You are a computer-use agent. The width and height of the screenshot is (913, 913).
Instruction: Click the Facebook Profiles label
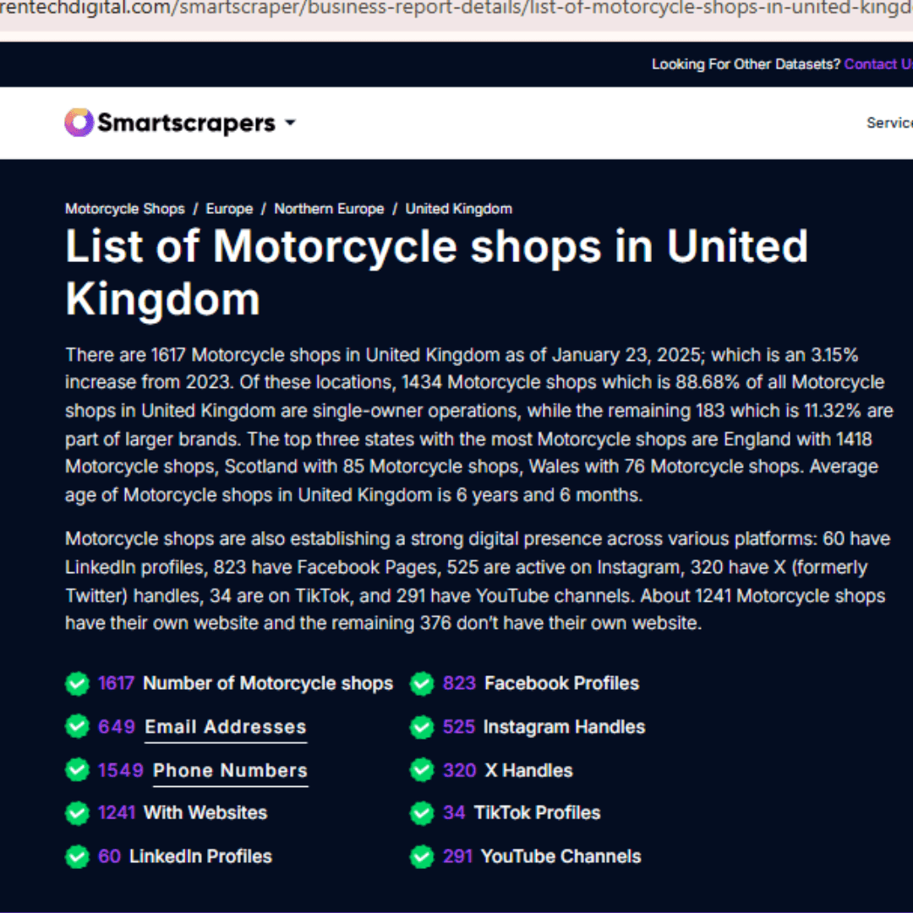[562, 683]
